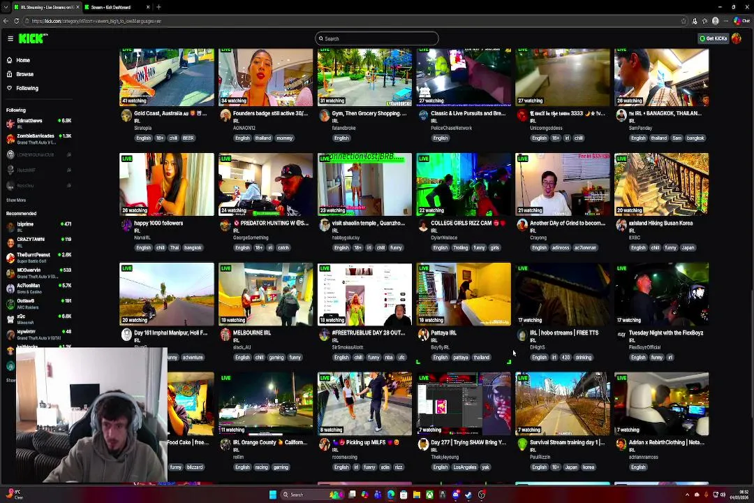The height and width of the screenshot is (503, 754).
Task: Open recommended channel CRAZYTAWN
Action: tap(38, 242)
